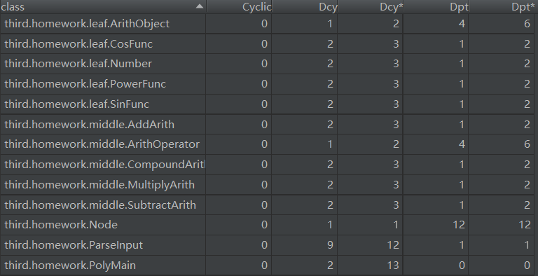538x276 pixels.
Task: Select the third.homework.middle.ArithOperator row
Action: pos(268,144)
